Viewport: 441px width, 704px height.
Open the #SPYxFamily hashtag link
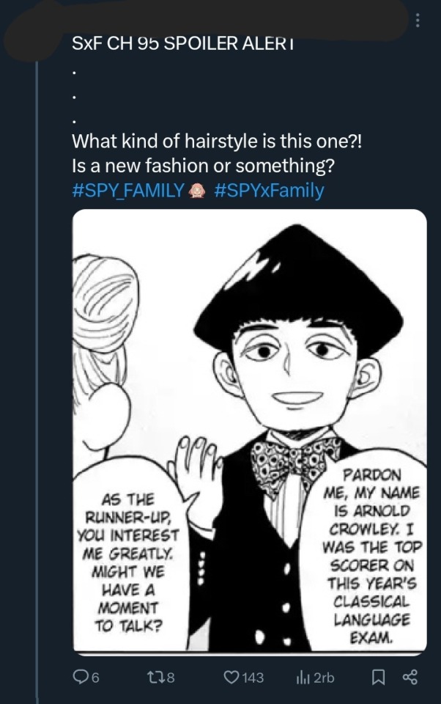pos(269,190)
